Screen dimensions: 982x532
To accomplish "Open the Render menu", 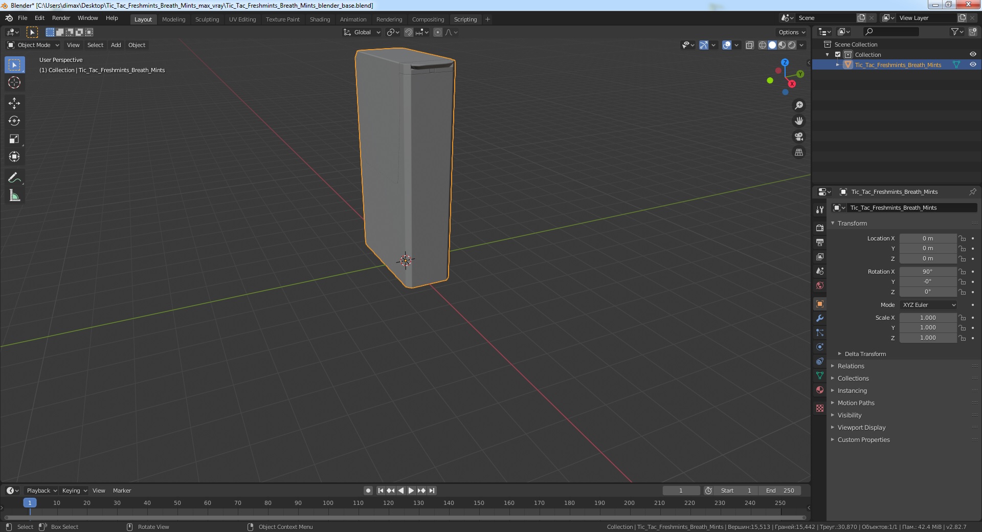I will coord(61,18).
